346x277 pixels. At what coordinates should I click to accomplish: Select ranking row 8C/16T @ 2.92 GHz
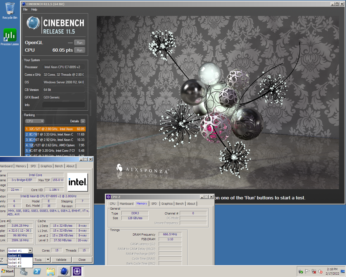pos(55,140)
